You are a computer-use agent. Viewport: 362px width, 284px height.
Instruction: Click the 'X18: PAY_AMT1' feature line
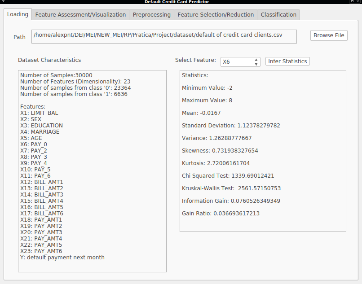(41, 220)
